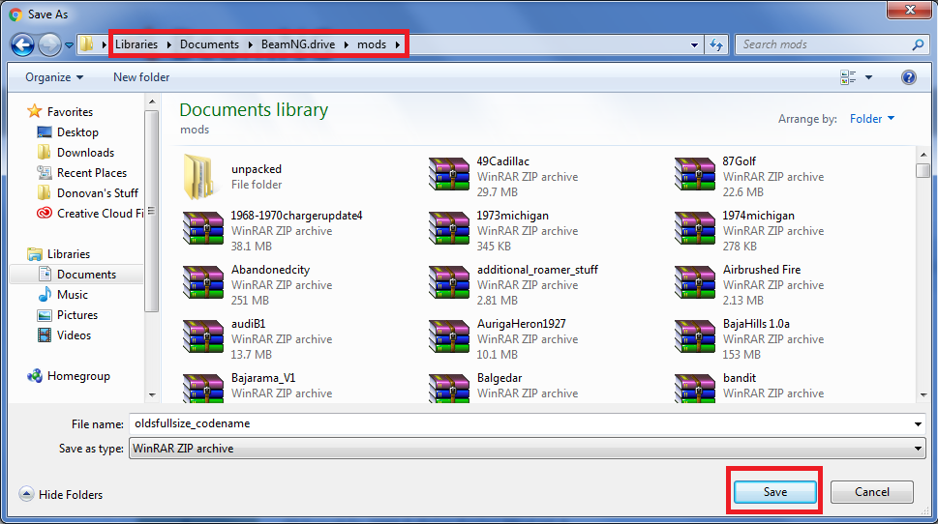938x524 pixels.
Task: Expand arrow after Documents in path
Action: click(x=250, y=44)
